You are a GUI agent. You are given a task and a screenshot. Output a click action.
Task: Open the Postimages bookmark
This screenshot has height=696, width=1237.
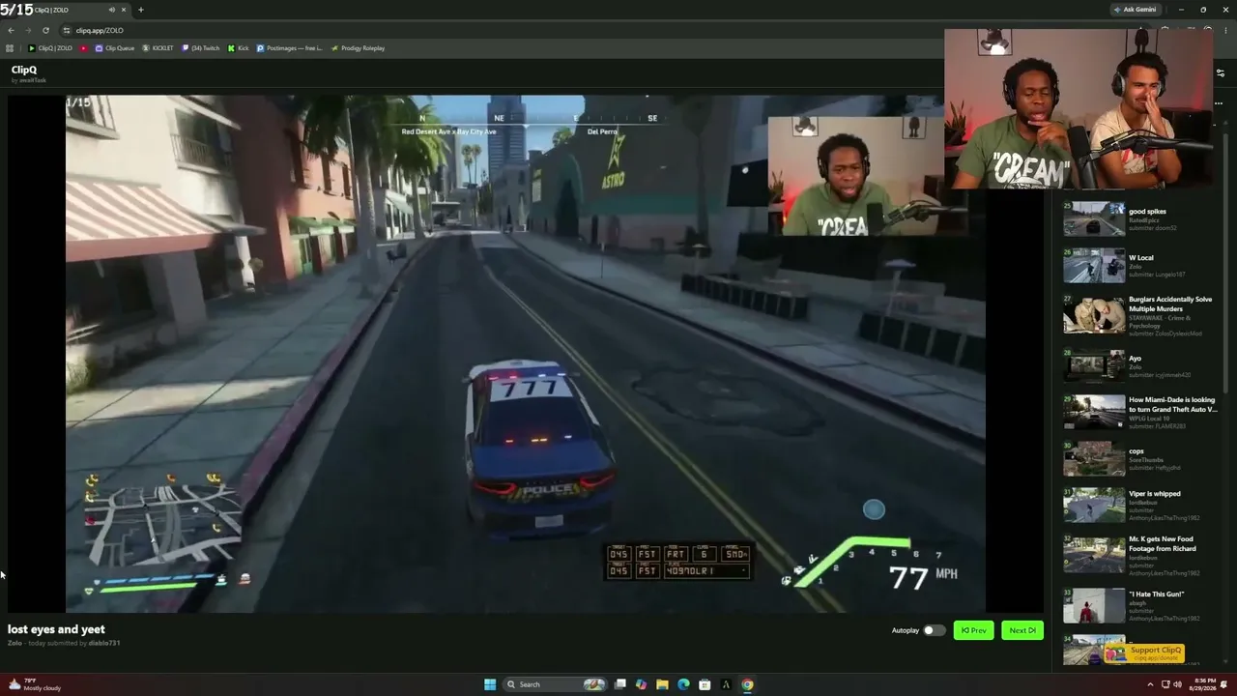click(x=289, y=48)
